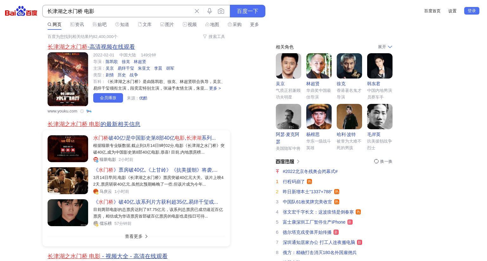The width and height of the screenshot is (487, 261).
Task: Start voice search with the microphone icon
Action: point(210,11)
